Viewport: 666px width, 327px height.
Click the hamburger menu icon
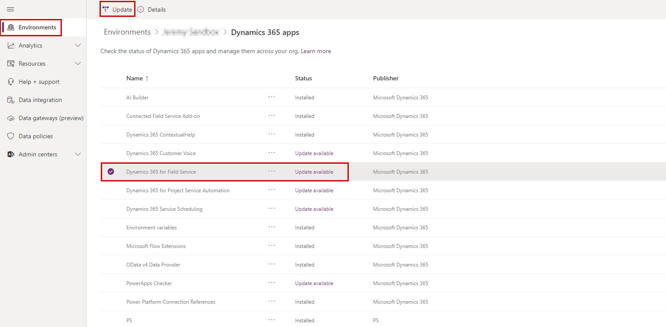tap(10, 9)
